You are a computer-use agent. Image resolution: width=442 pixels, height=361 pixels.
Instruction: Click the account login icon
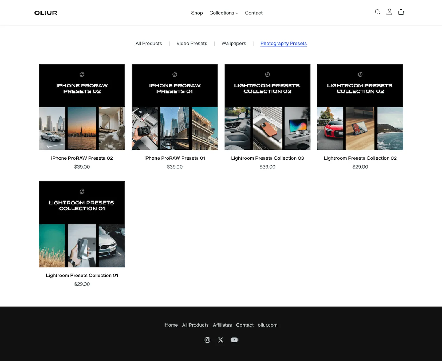(389, 12)
